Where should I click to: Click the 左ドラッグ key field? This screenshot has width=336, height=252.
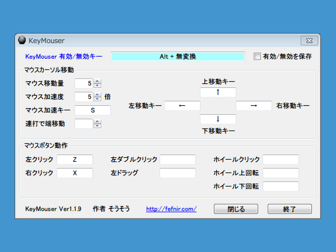178,173
